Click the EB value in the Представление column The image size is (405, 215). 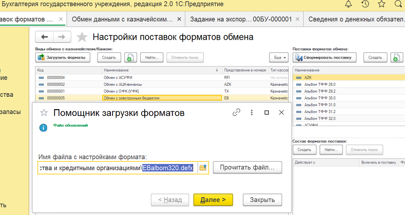[226, 98]
